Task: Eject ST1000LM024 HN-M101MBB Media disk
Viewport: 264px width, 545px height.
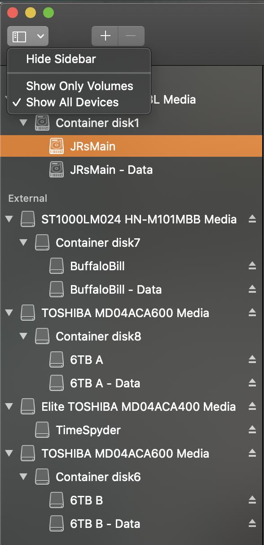Action: point(252,219)
